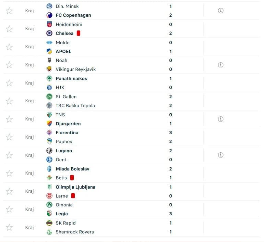Favorite the Din. Minsk vs FC Copenhagen match
The image size is (264, 242).
pos(9,11)
